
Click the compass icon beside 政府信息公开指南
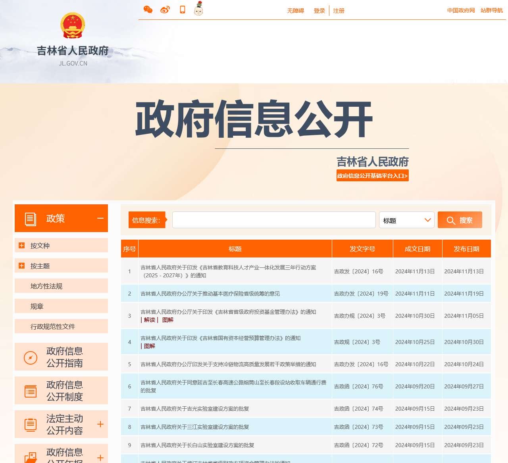[30, 357]
